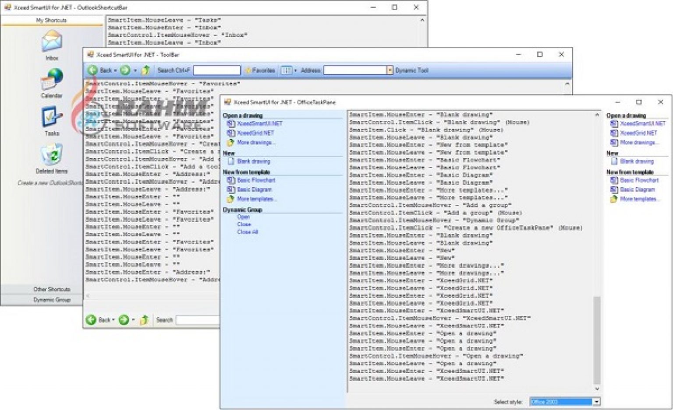
Task: Open the Address bar dropdown
Action: (x=389, y=70)
